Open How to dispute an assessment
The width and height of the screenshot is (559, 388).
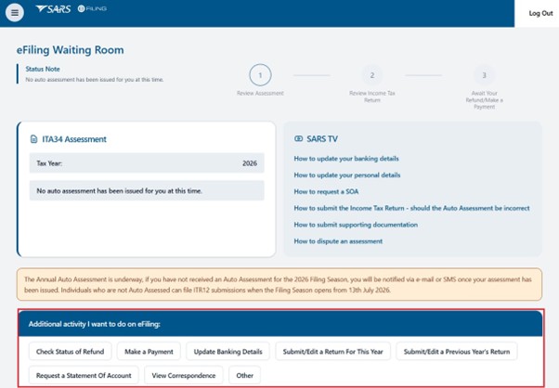pyautogui.click(x=338, y=241)
